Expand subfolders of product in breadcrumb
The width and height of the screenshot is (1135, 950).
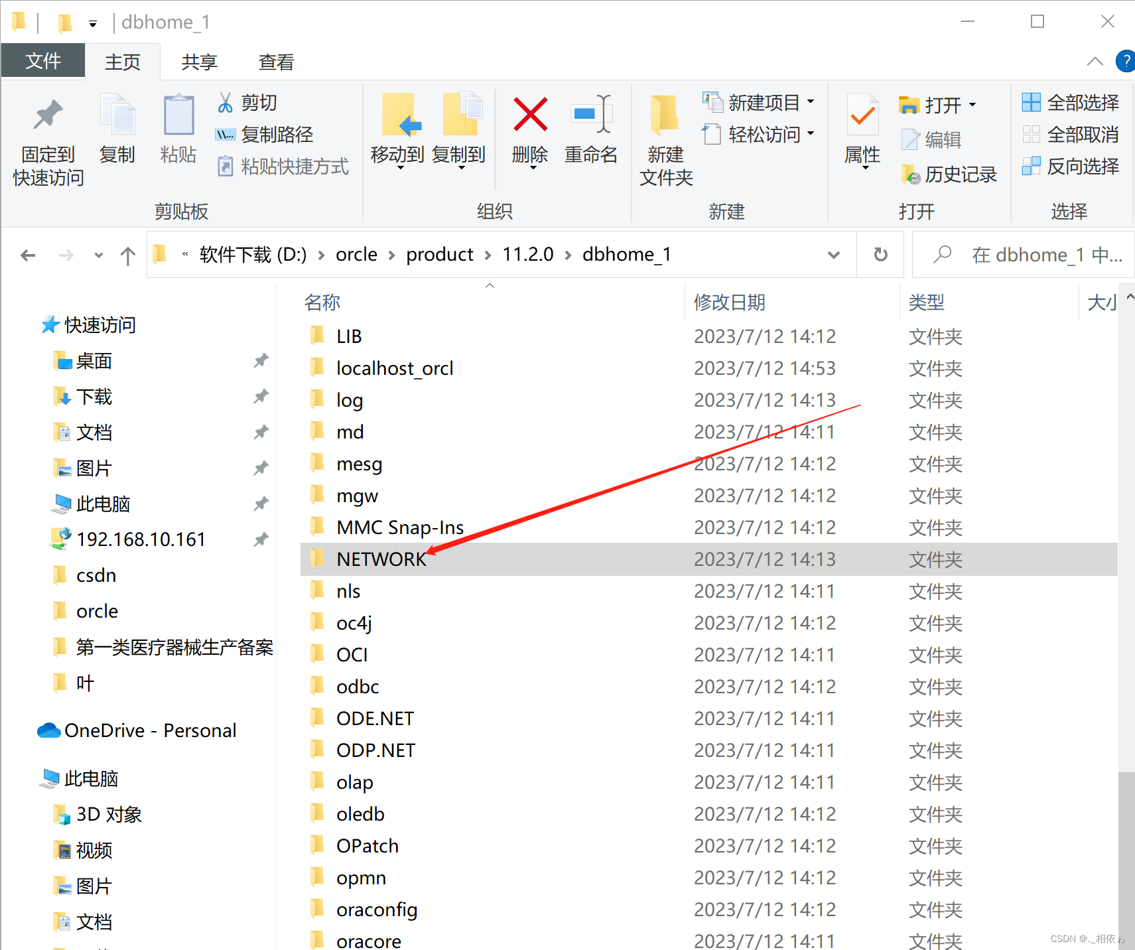[x=488, y=255]
